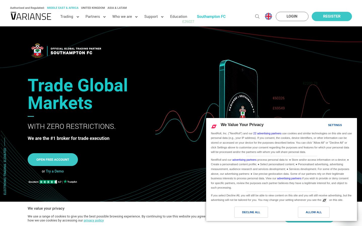The width and height of the screenshot is (362, 226).
Task: Expand the Support menu chevron
Action: coord(162,17)
